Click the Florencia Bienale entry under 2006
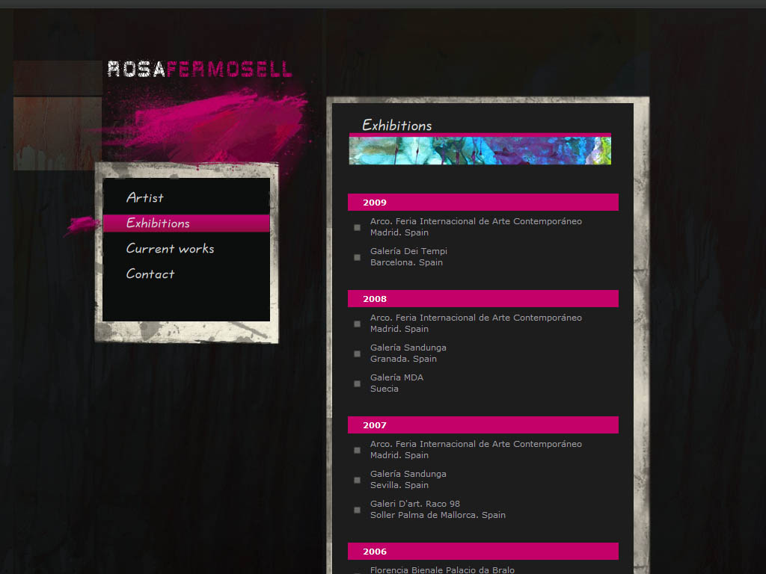 click(x=442, y=570)
